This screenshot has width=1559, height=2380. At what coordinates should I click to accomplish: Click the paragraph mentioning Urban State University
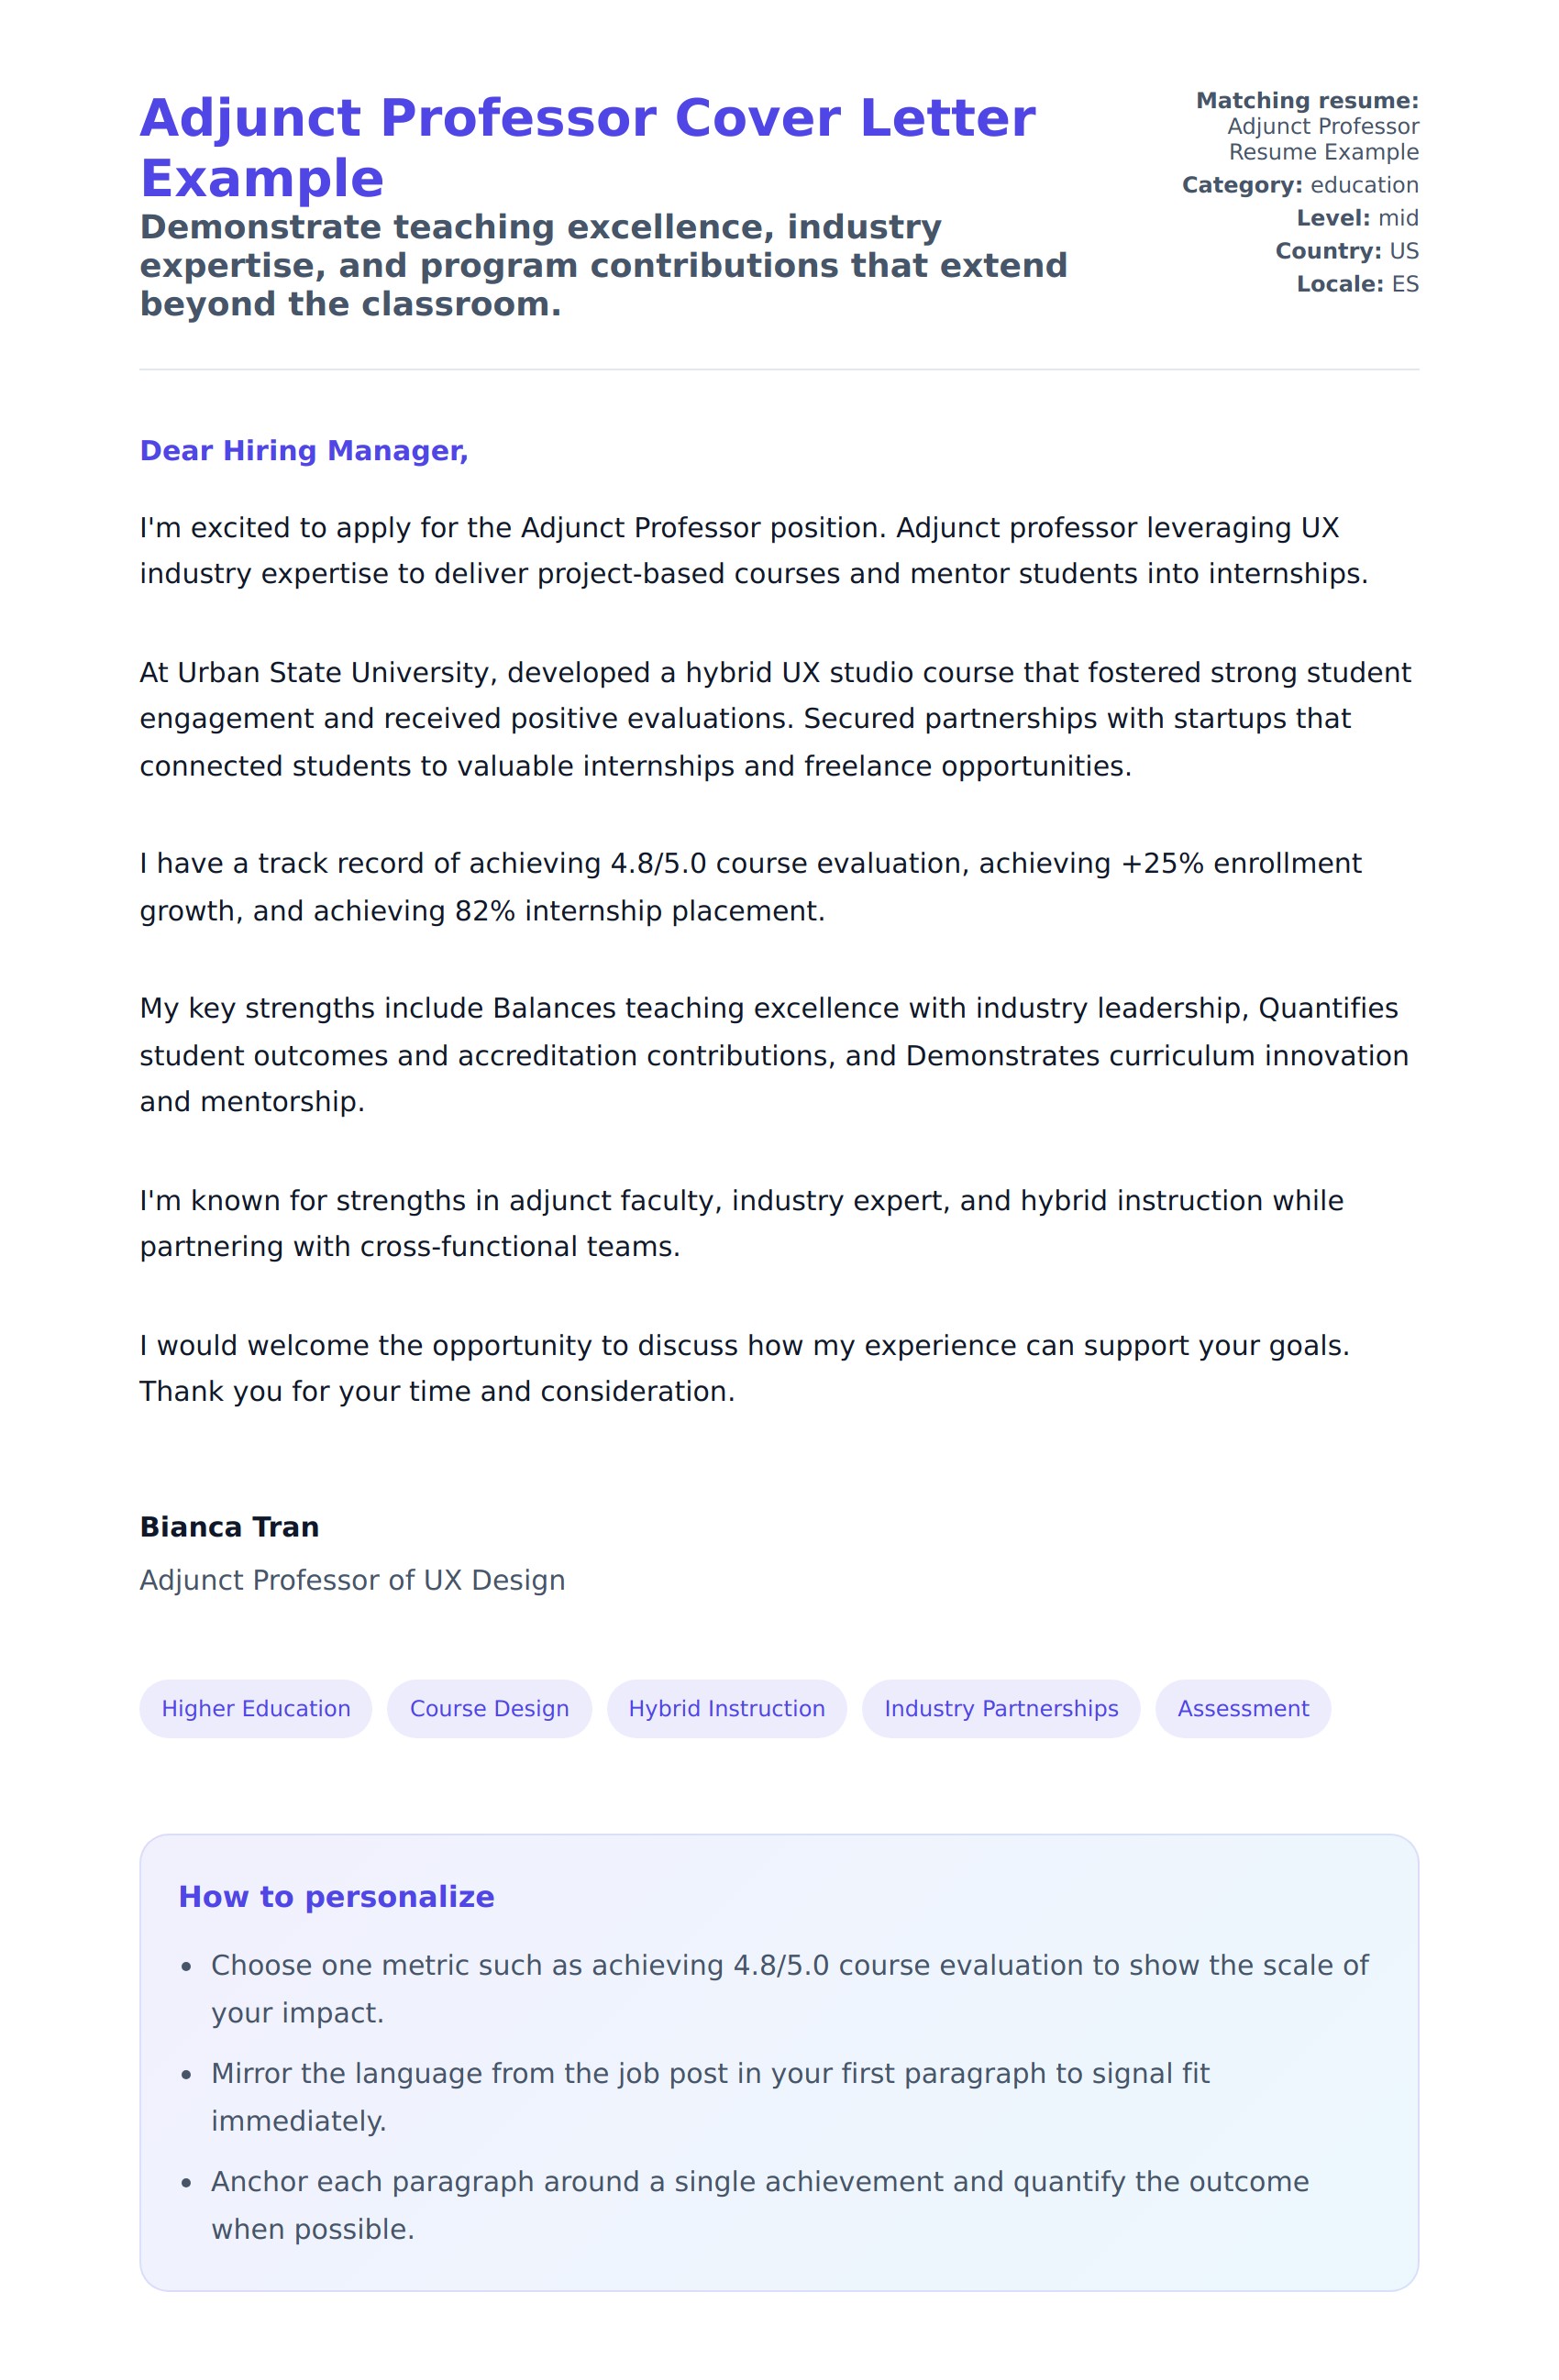(x=775, y=719)
